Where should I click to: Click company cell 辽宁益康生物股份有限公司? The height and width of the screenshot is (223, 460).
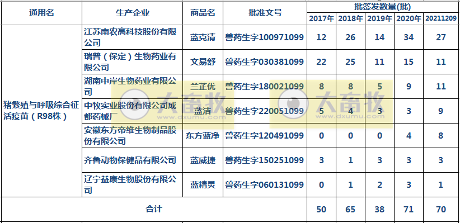(x=133, y=185)
